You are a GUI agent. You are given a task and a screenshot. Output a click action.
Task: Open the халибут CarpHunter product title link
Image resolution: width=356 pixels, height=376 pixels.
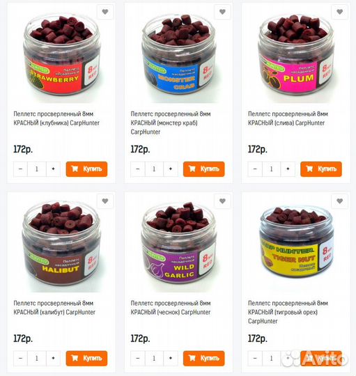click(x=54, y=308)
